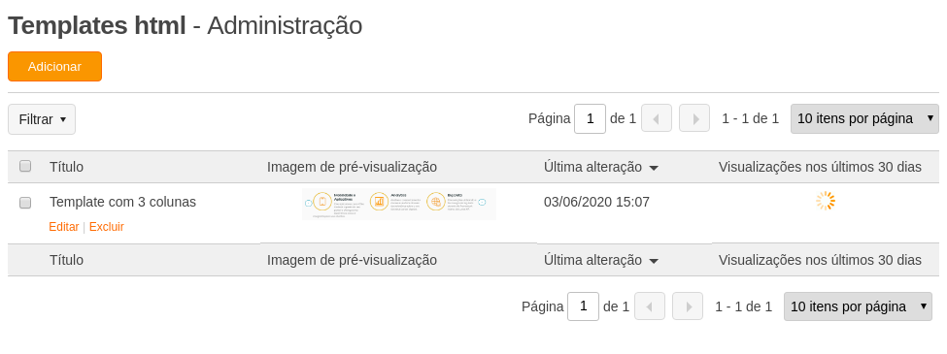Click sort arrow beside bottom Última alteração

(654, 261)
